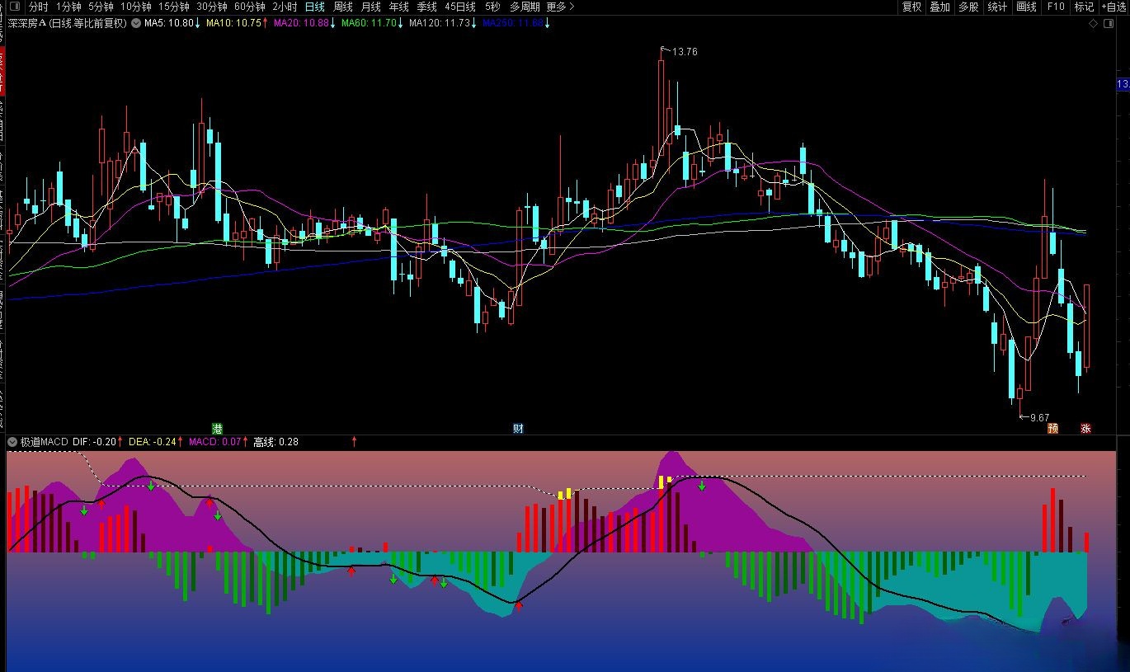Screen dimensions: 1130x672
Task: Click the panel layout icon at top-left
Action: (14, 7)
